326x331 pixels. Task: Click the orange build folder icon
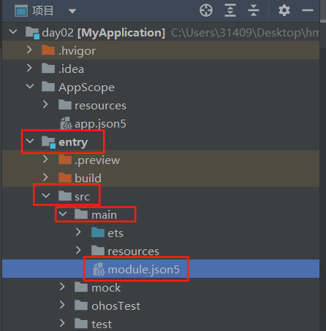(65, 177)
